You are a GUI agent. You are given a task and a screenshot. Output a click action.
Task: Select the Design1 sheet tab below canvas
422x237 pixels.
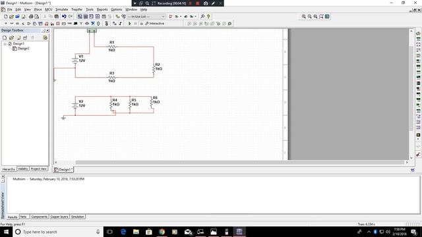tap(63, 170)
